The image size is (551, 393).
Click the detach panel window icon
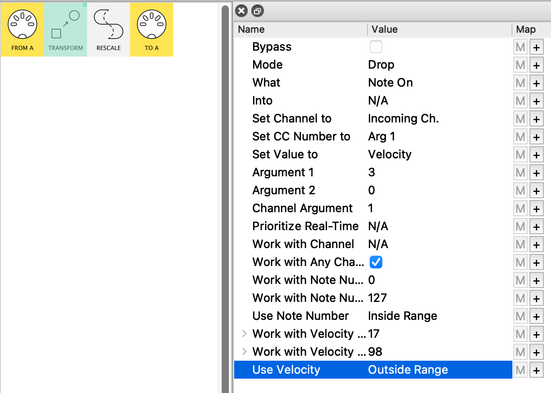pyautogui.click(x=258, y=11)
